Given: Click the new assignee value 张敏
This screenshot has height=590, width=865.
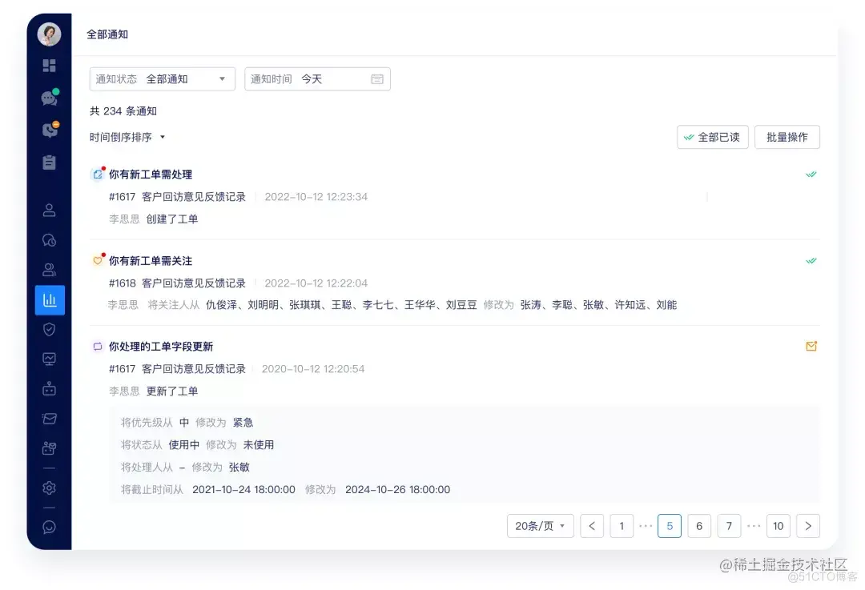Looking at the screenshot, I should [239, 467].
